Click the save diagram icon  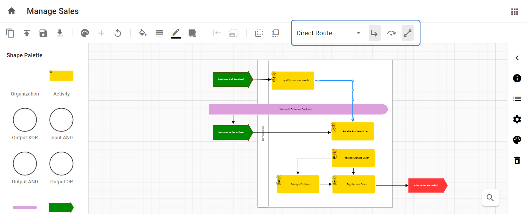(43, 33)
